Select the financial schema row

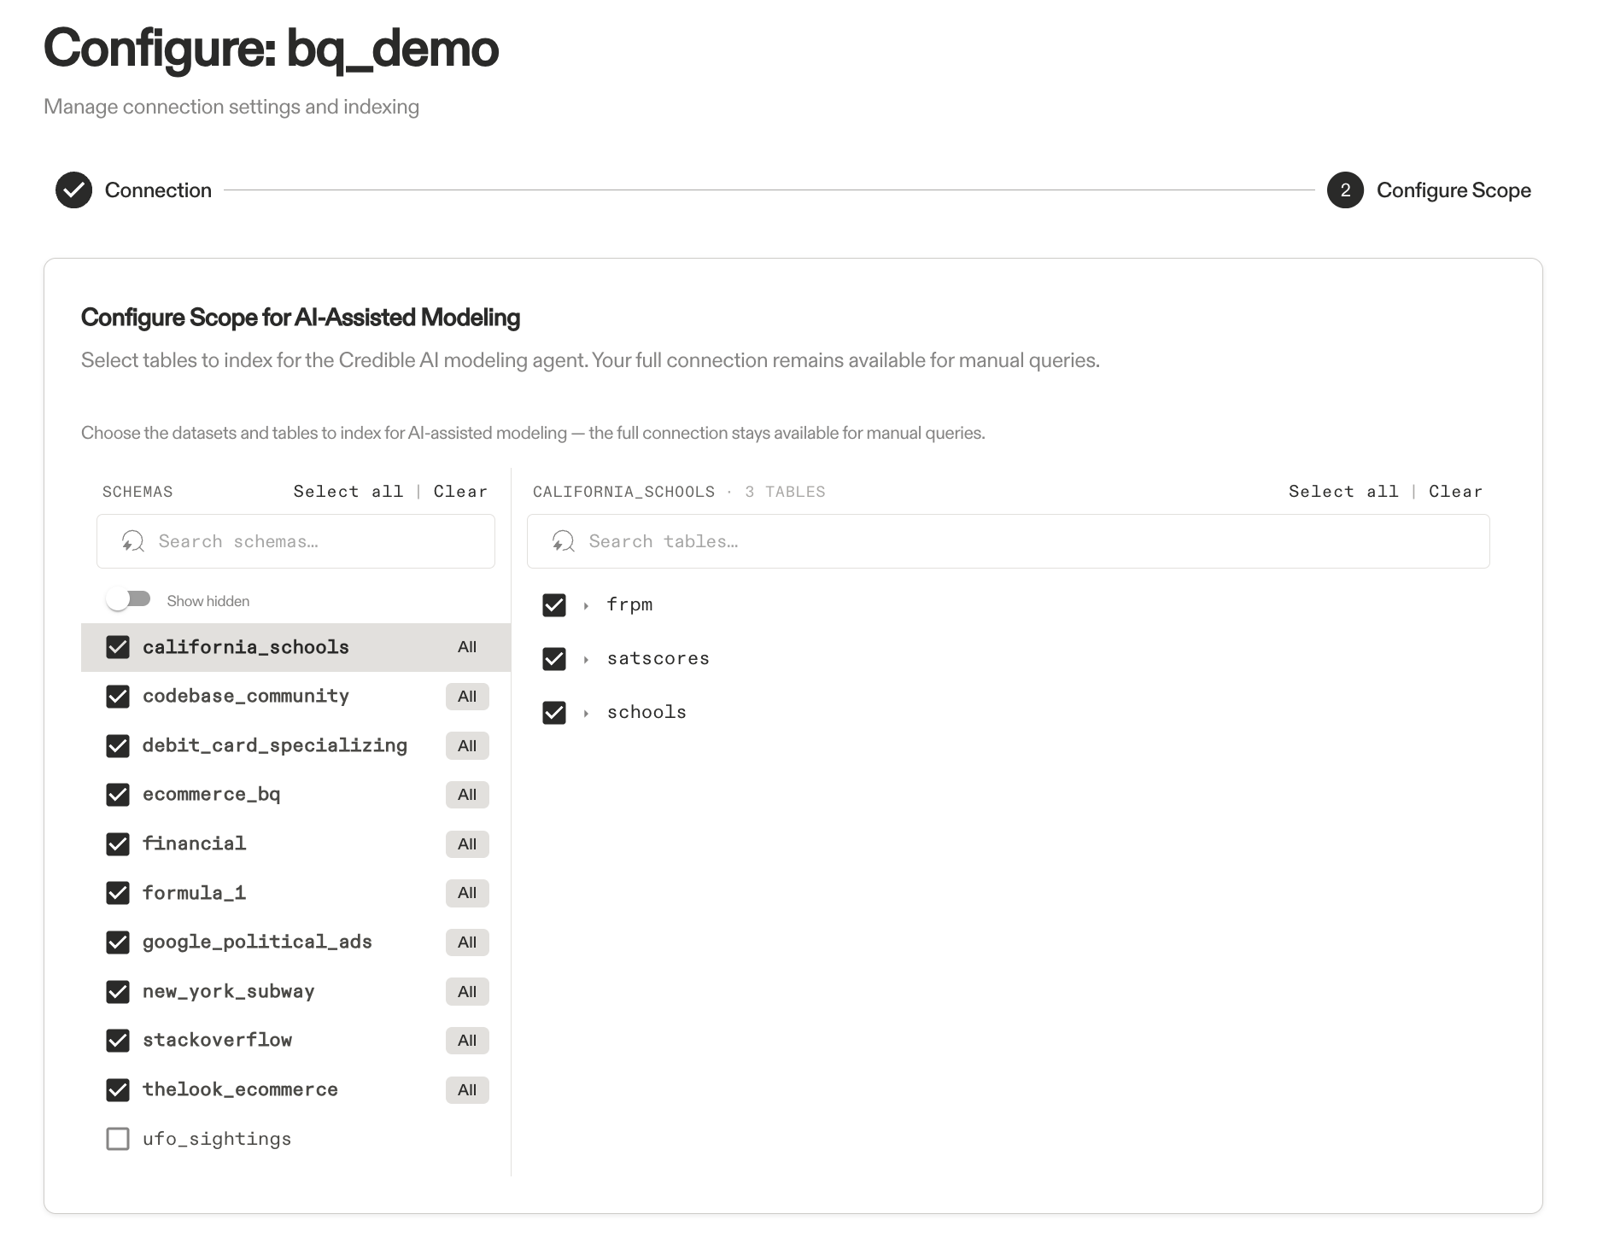tap(295, 844)
